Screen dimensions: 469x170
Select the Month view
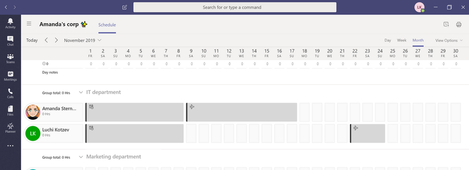(x=418, y=40)
